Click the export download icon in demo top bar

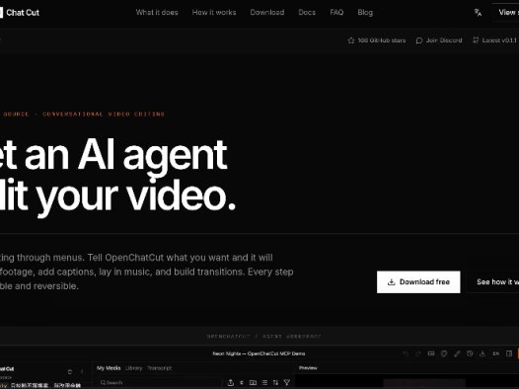point(482,353)
